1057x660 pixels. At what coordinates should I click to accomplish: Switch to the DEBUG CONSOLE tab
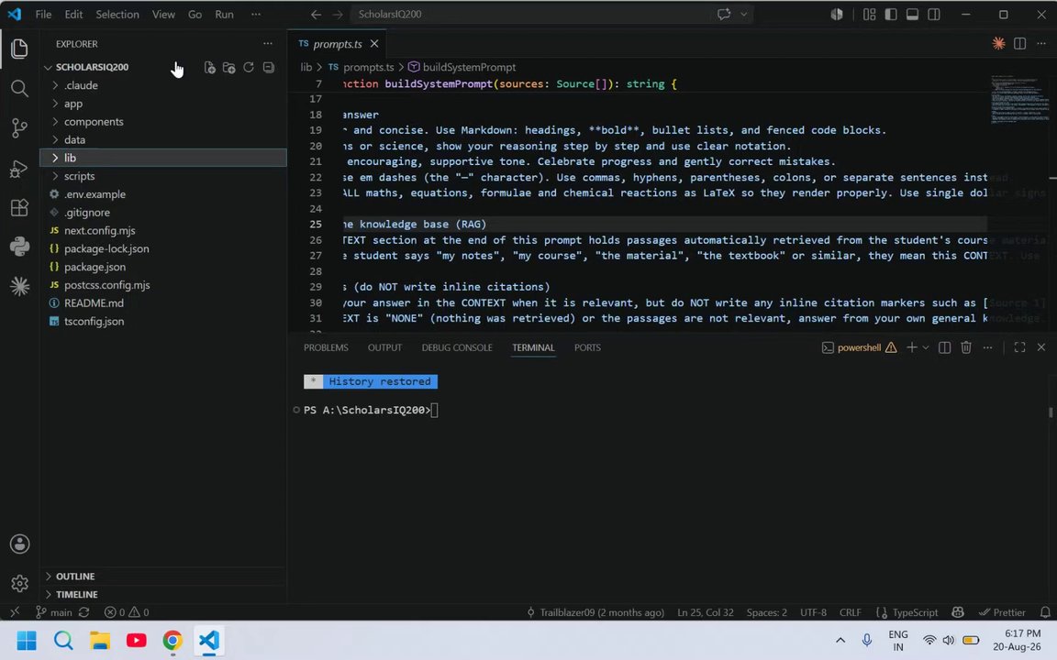457,347
